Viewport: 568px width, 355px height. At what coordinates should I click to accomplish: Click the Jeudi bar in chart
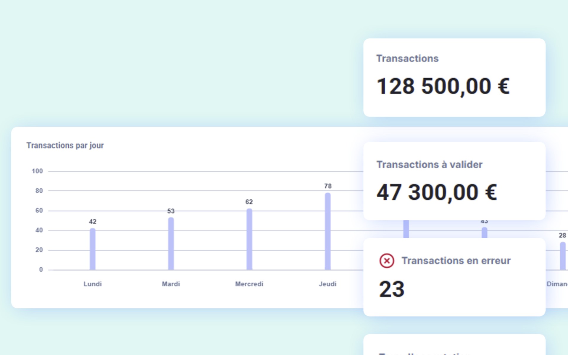click(327, 231)
